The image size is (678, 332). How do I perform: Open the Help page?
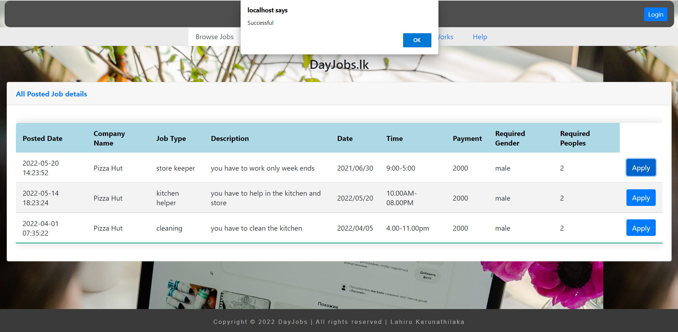(479, 36)
